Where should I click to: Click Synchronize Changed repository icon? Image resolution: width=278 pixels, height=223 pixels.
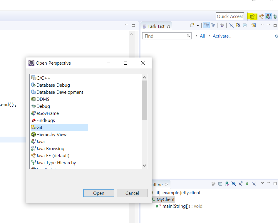point(254,25)
